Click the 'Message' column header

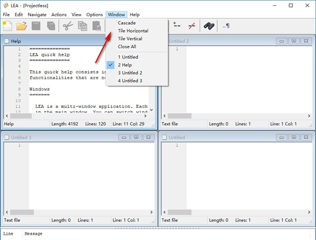tap(34, 234)
